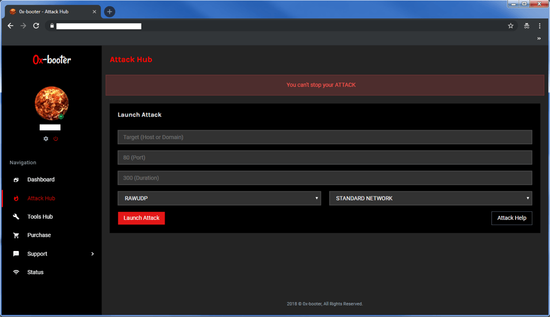The height and width of the screenshot is (317, 550).
Task: Click the Attack Hub page heading
Action: [131, 60]
